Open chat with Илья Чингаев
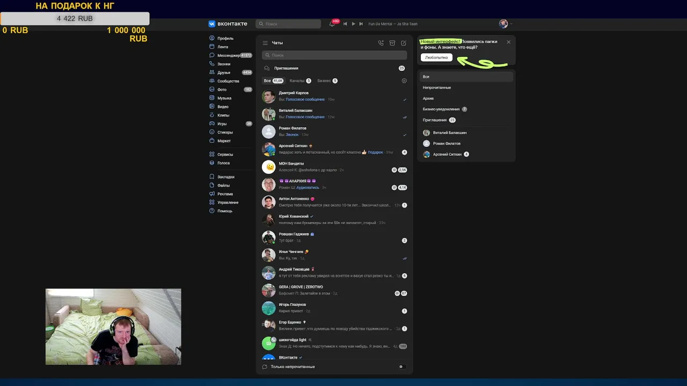The width and height of the screenshot is (687, 386). click(334, 255)
